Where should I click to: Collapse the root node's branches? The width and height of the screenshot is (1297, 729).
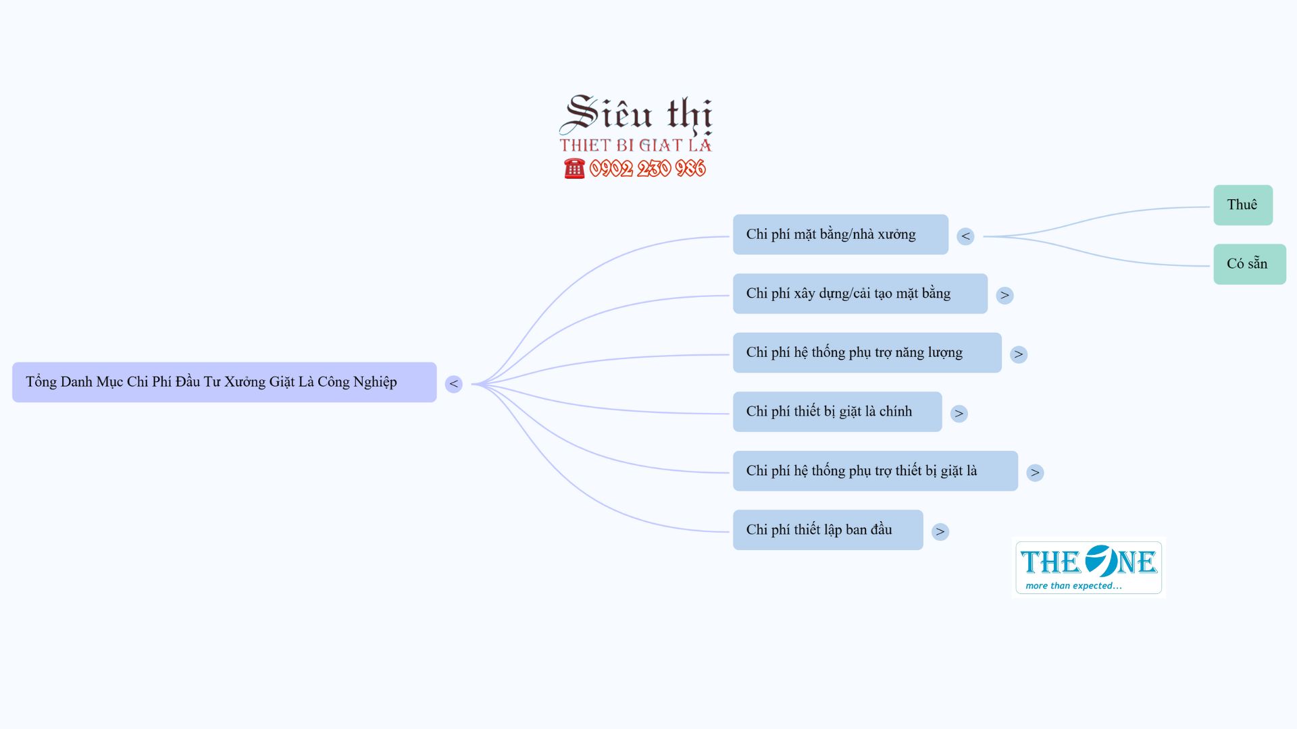coord(453,384)
